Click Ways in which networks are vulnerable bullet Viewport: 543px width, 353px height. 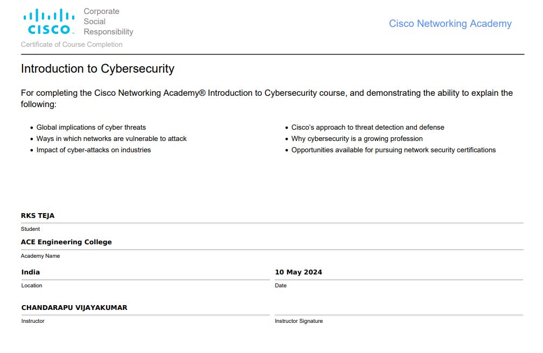point(112,139)
